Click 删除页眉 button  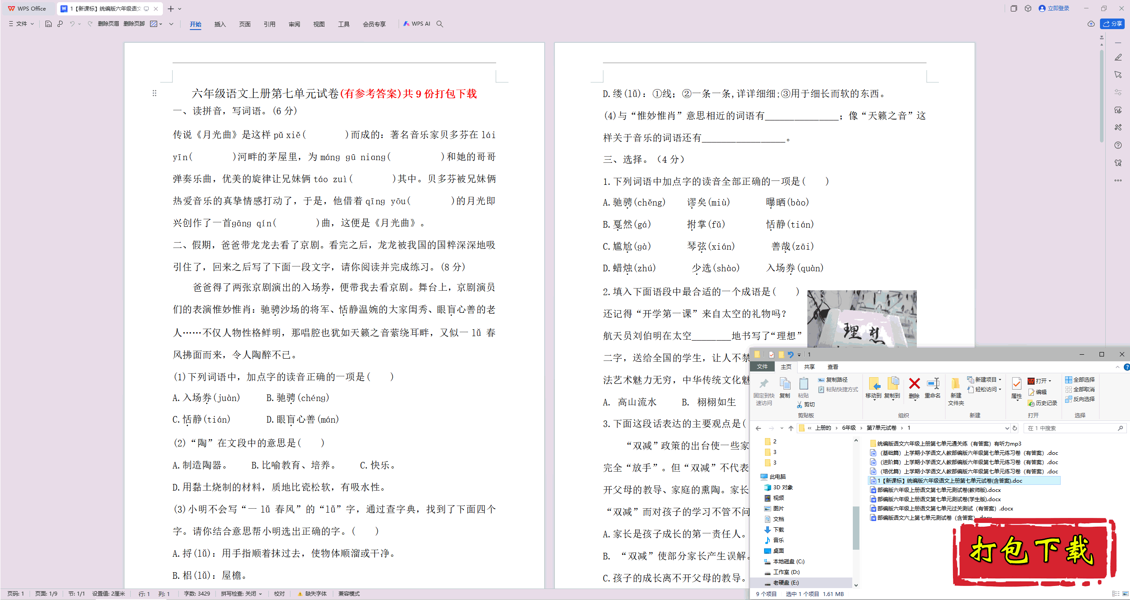108,24
